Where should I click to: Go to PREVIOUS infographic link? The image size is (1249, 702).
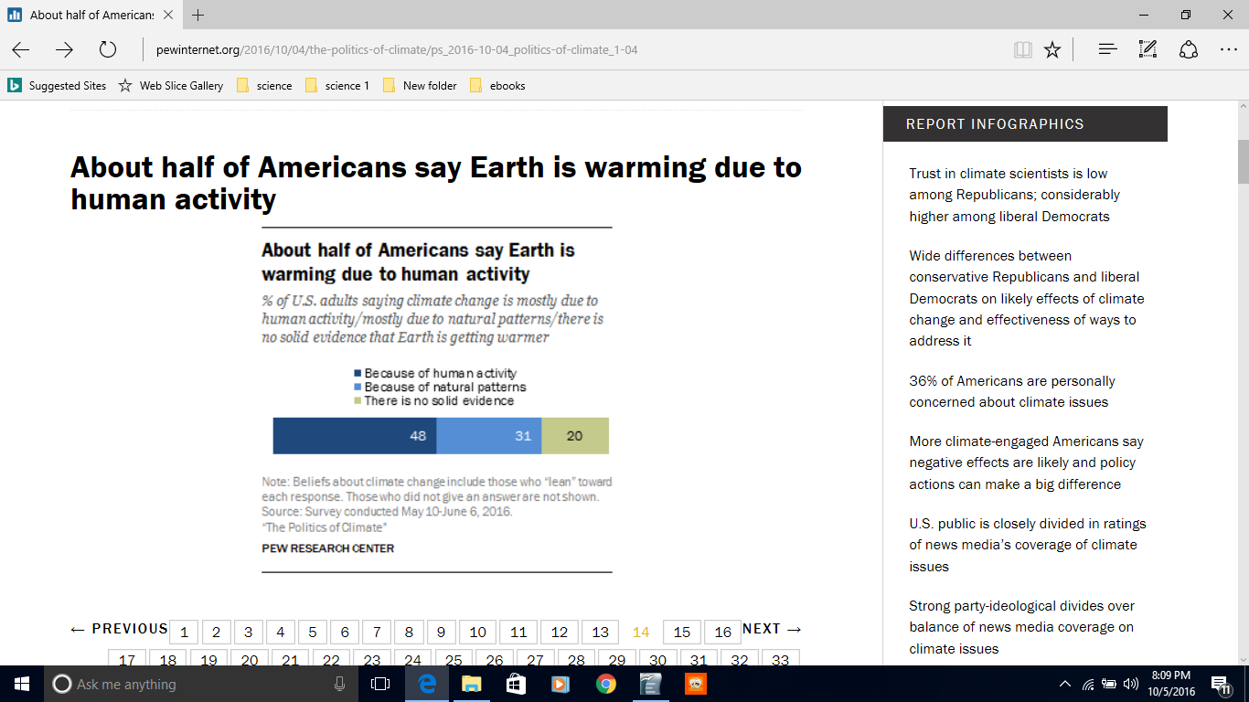point(119,629)
